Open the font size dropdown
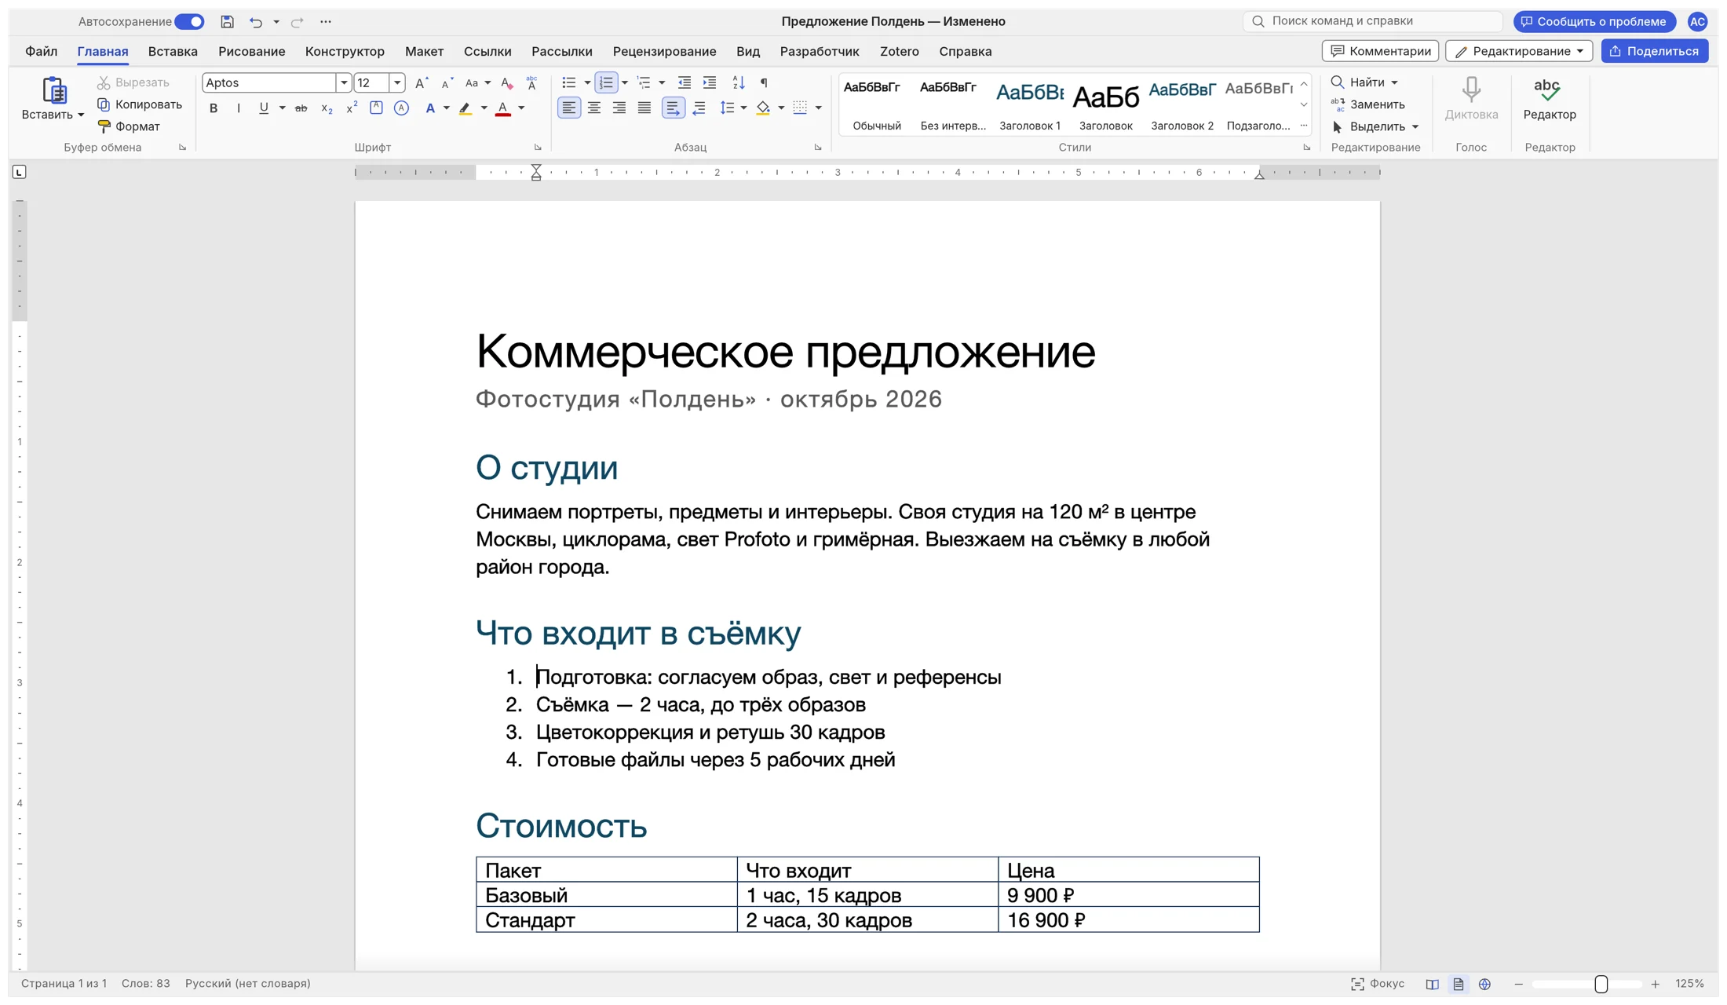Image resolution: width=1727 pixels, height=1005 pixels. click(x=397, y=82)
